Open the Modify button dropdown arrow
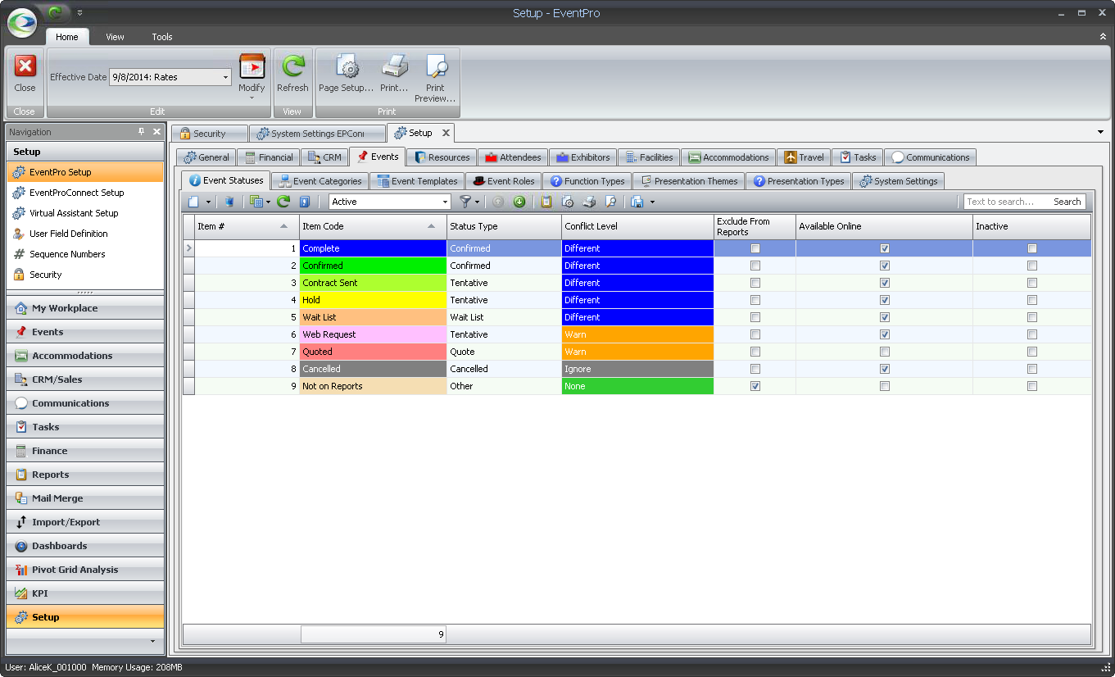 pyautogui.click(x=252, y=98)
